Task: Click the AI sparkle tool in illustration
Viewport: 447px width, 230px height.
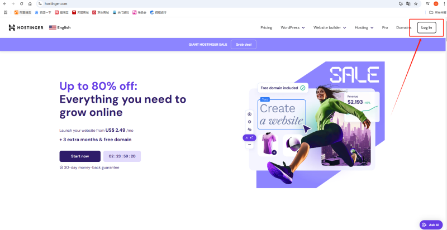Action: click(249, 137)
